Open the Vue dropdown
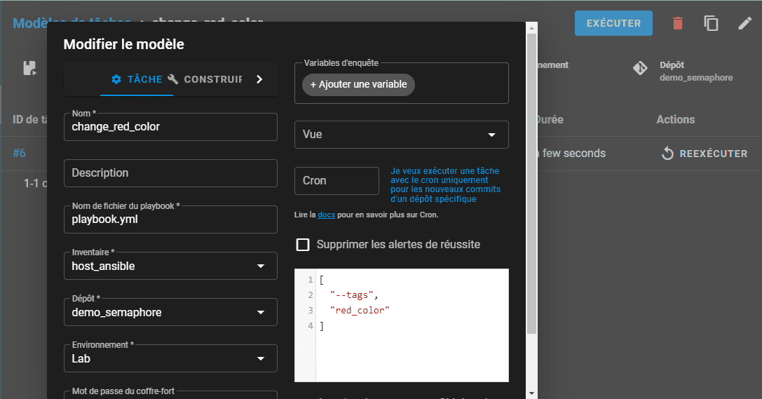The height and width of the screenshot is (399, 762). pos(402,135)
